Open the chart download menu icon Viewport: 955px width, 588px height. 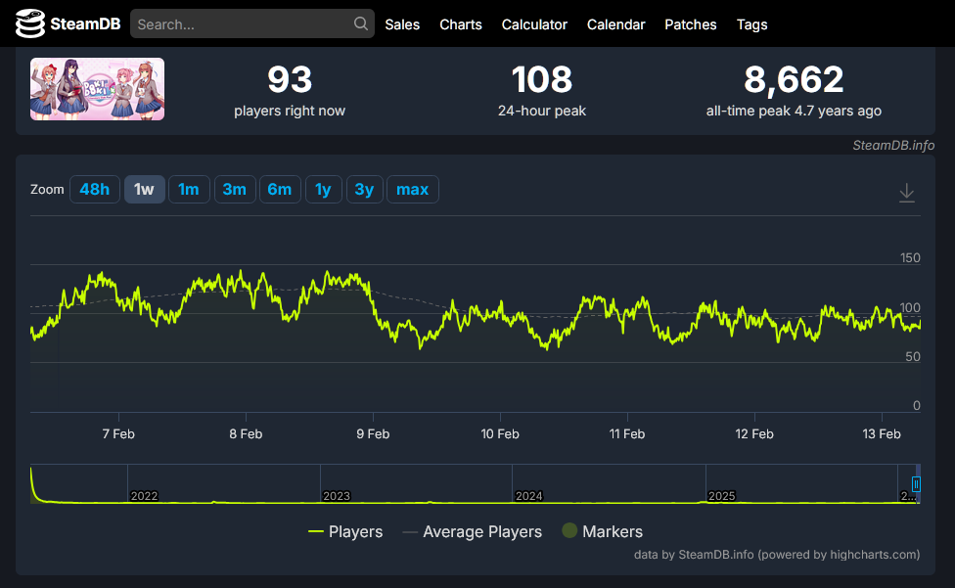tap(906, 193)
